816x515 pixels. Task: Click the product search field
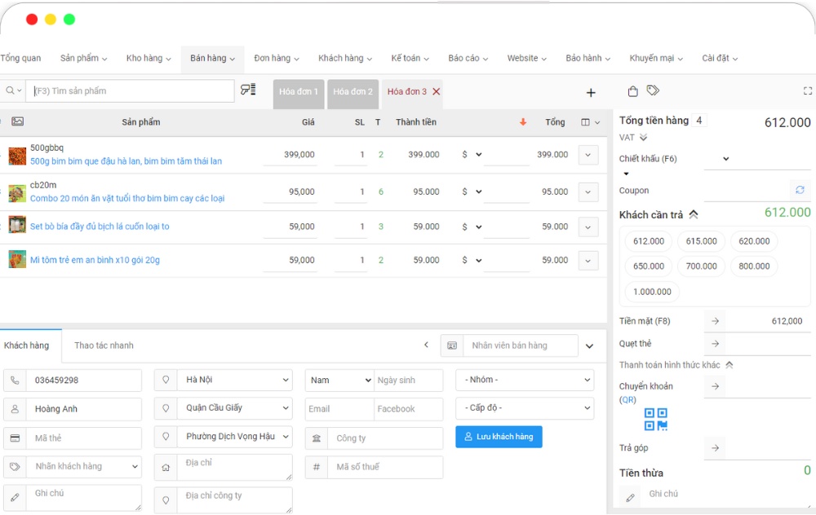(x=131, y=91)
